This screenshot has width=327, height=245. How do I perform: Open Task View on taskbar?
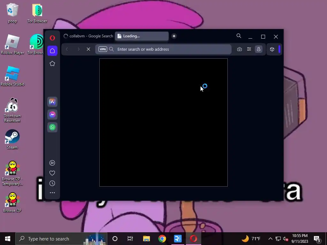point(130,239)
